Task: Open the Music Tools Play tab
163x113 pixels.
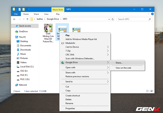Action: click(58, 14)
